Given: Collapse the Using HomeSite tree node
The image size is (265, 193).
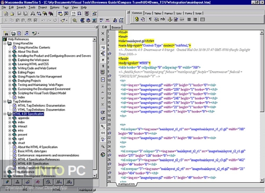Looking at the screenshot, I should (5, 43).
